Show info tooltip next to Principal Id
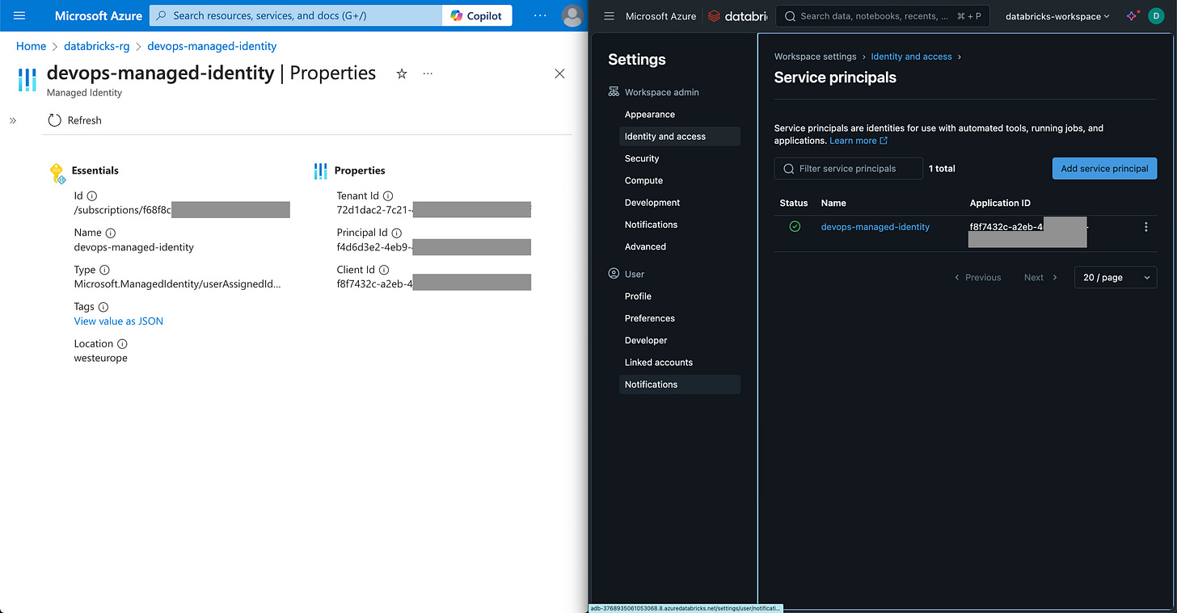The image size is (1177, 613). [397, 233]
